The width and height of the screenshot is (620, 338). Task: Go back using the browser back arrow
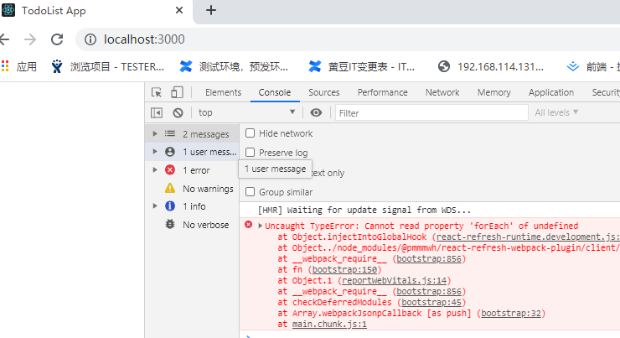point(4,39)
